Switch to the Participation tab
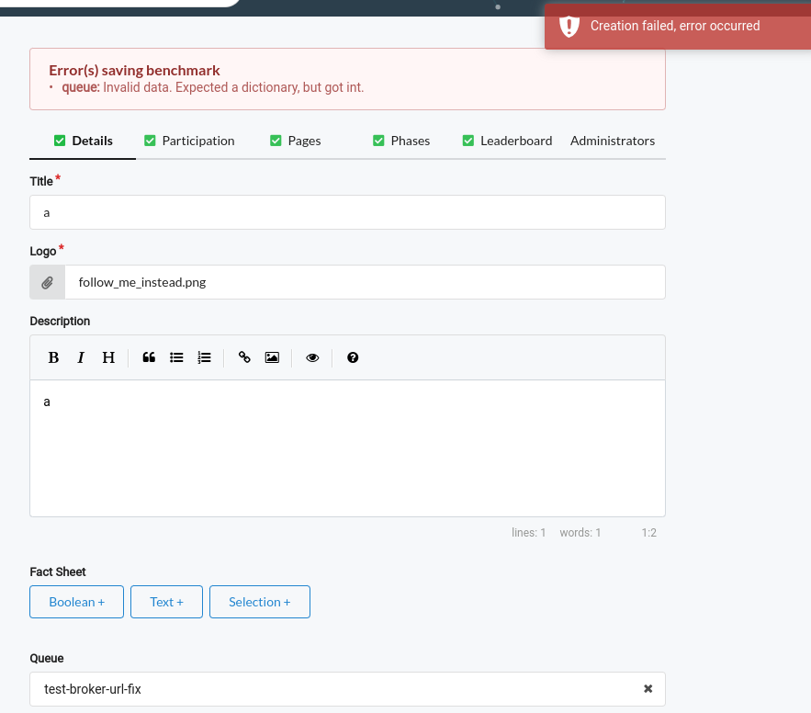Image resolution: width=811 pixels, height=713 pixels. tap(197, 140)
